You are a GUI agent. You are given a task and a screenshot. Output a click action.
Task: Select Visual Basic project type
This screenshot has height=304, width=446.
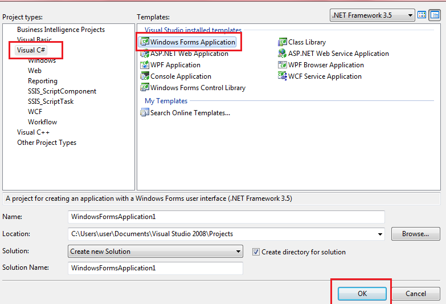pyautogui.click(x=34, y=39)
